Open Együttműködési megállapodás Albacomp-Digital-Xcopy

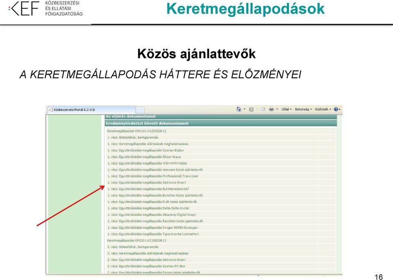[151, 215]
